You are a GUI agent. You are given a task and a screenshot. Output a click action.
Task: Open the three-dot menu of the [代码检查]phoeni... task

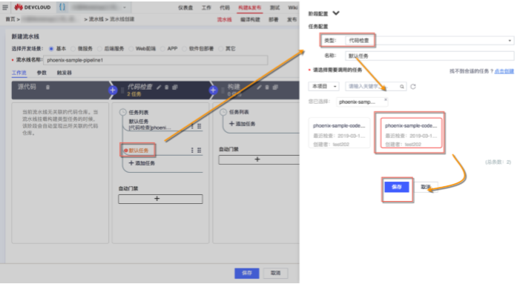[192, 126]
